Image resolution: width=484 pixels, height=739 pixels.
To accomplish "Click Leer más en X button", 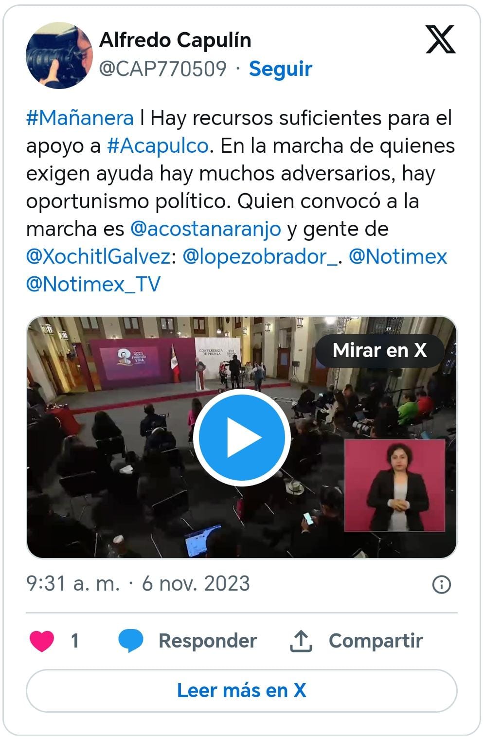I will [x=242, y=690].
